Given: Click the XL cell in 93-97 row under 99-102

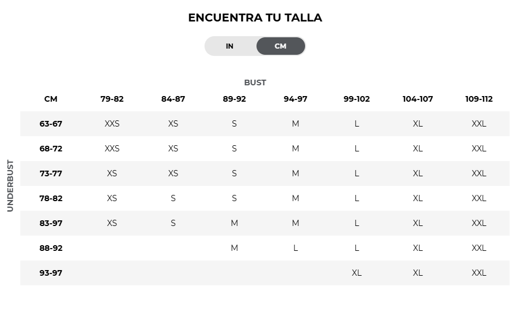Looking at the screenshot, I should (357, 273).
